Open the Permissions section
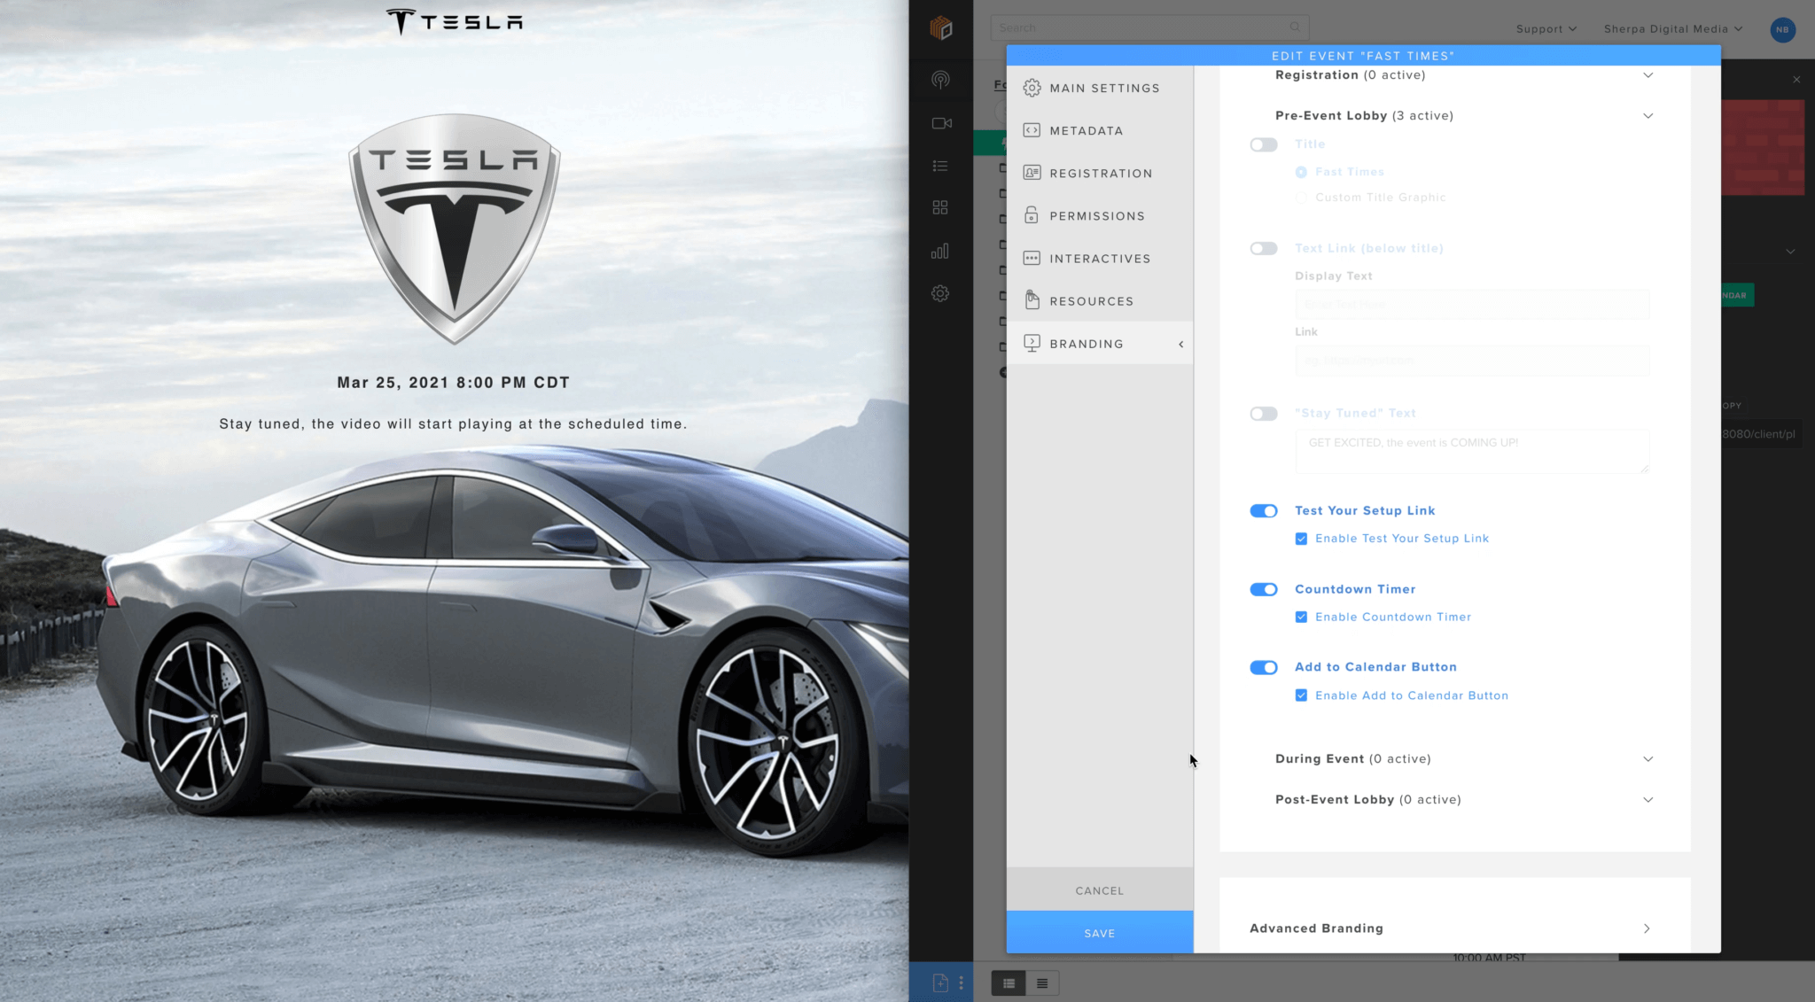This screenshot has width=1815, height=1002. (x=1099, y=215)
